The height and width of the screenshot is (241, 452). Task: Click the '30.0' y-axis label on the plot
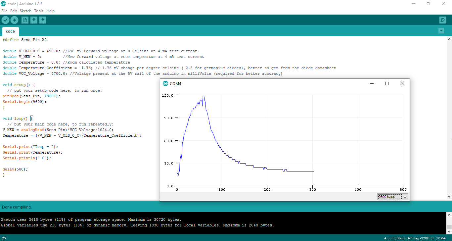click(x=169, y=163)
